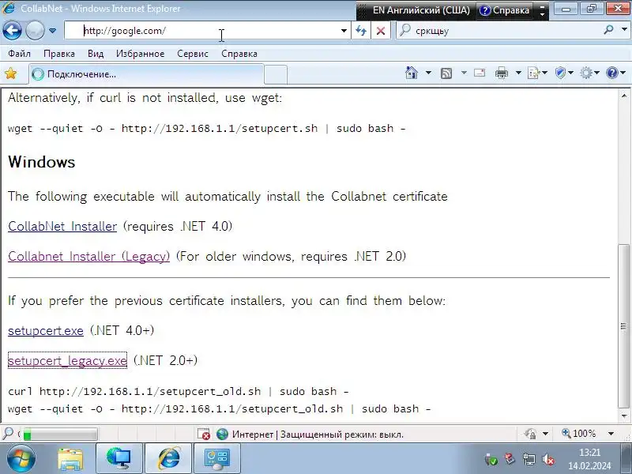This screenshot has height=474, width=632.
Task: Open the Safety shield menu icon
Action: click(x=563, y=73)
